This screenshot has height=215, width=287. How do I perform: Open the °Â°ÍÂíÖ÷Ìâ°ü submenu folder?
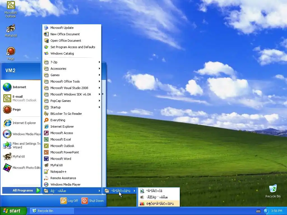pyautogui.click(x=120, y=191)
